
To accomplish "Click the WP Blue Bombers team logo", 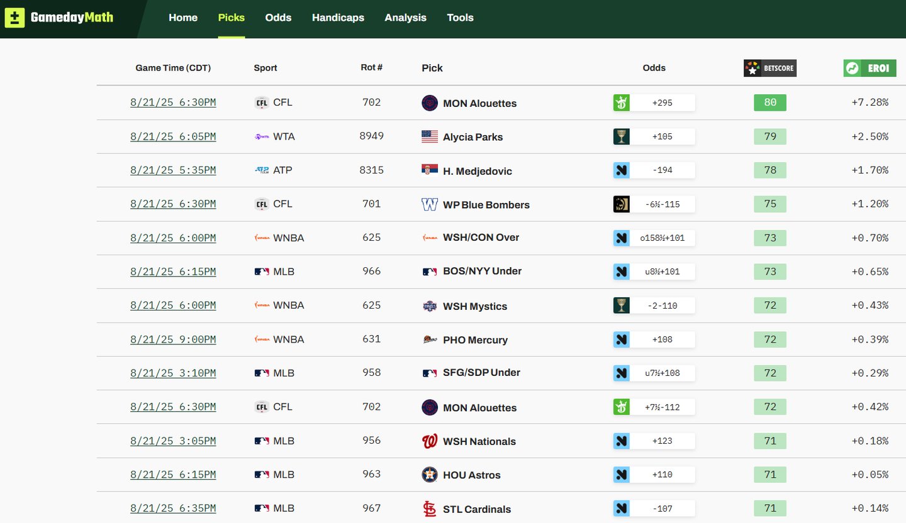I will (430, 204).
